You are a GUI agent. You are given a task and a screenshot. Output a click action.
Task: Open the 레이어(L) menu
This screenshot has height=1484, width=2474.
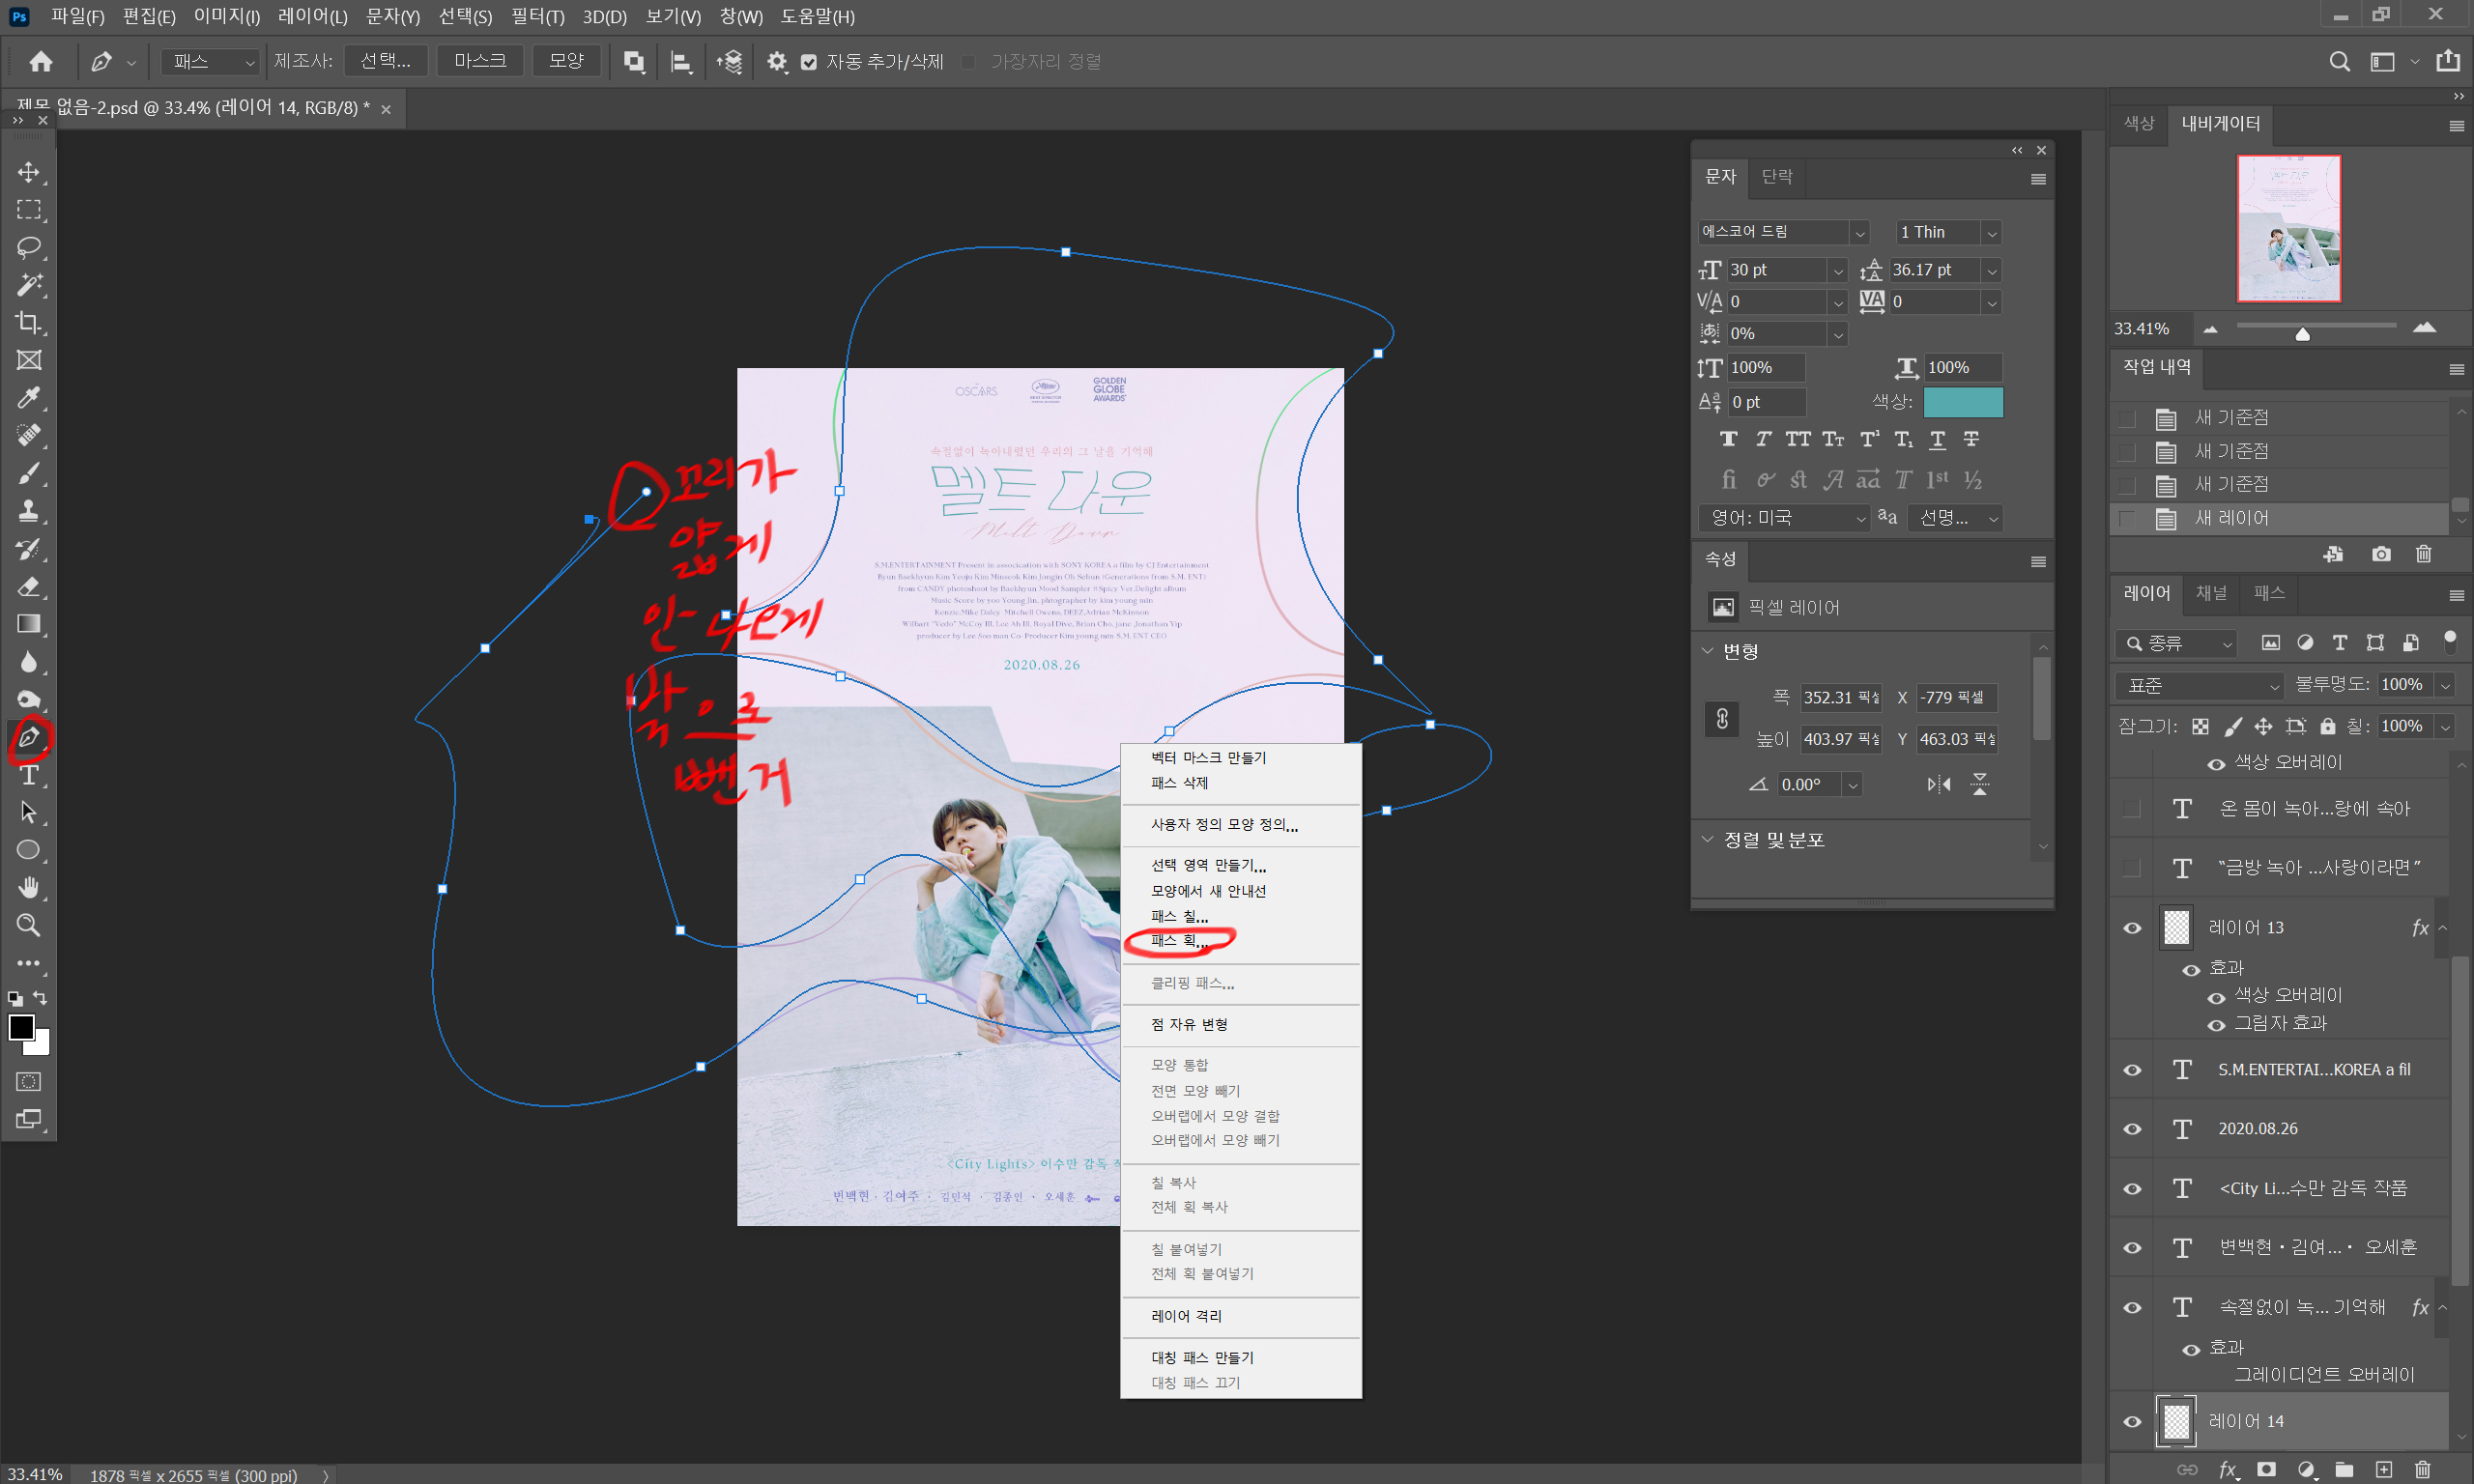pos(313,17)
